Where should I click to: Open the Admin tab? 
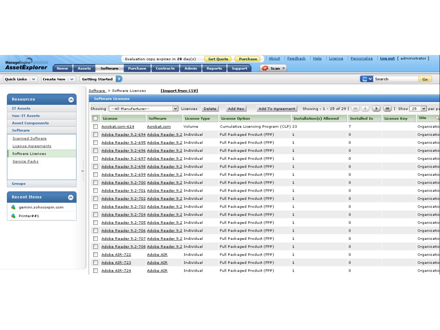tap(190, 68)
